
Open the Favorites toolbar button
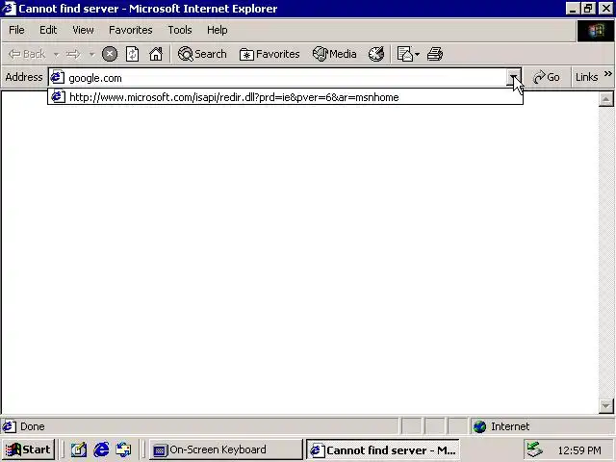pos(269,54)
